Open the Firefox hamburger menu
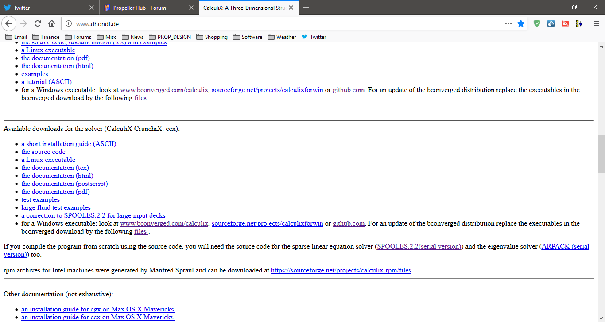Screen dimensions: 605x322 click(x=597, y=23)
